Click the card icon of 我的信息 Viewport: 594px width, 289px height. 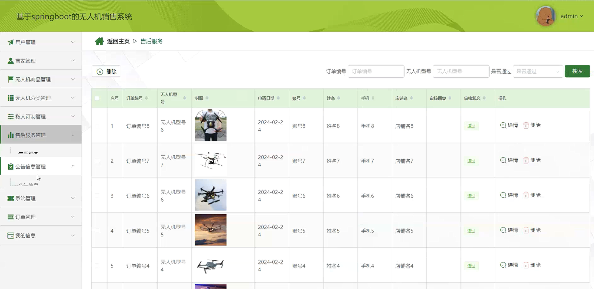click(x=11, y=235)
